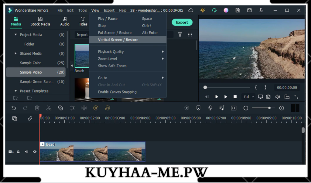The width and height of the screenshot is (311, 183).
Task: Click the preview Stop button
Action: click(235, 97)
